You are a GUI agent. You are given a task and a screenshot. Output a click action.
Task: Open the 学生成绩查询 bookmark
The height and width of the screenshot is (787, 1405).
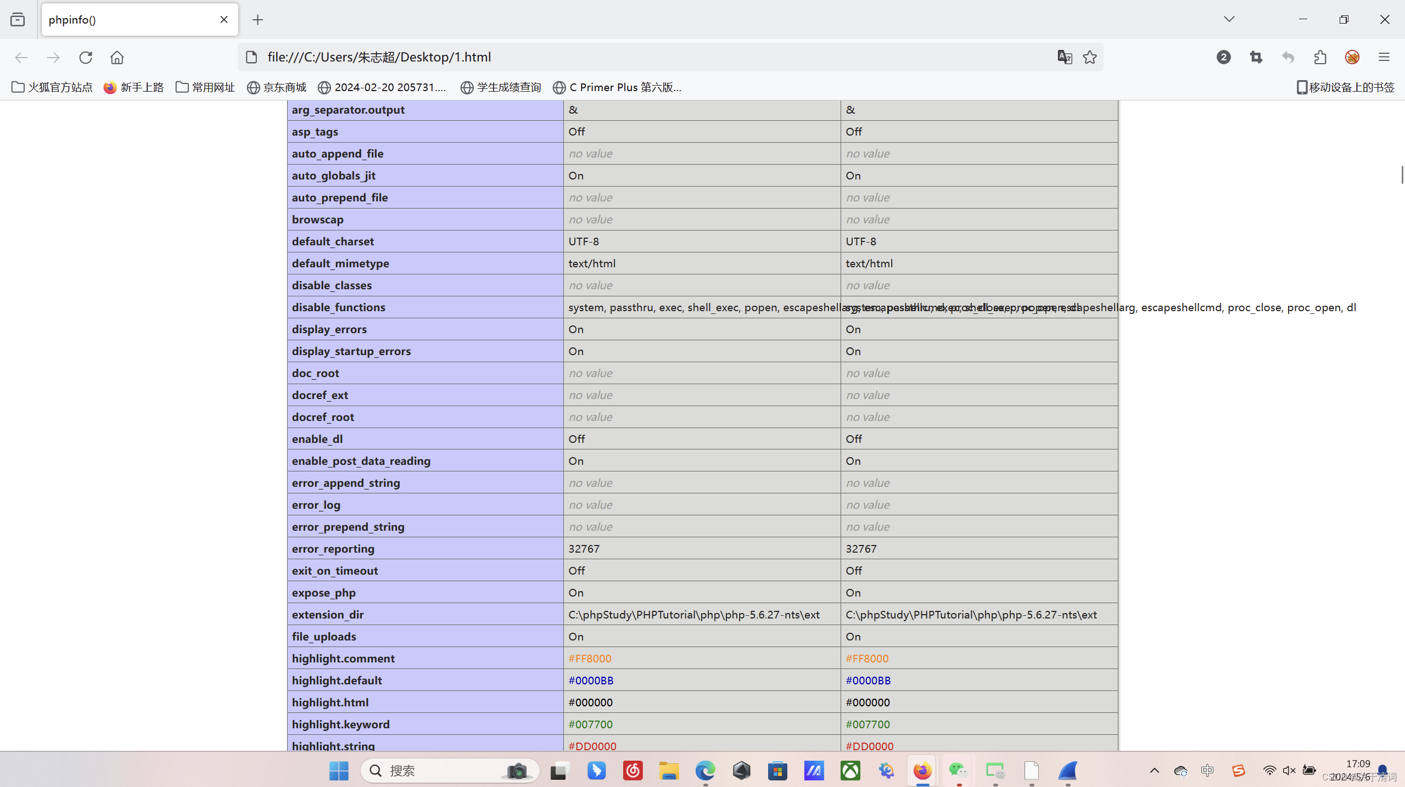click(501, 87)
